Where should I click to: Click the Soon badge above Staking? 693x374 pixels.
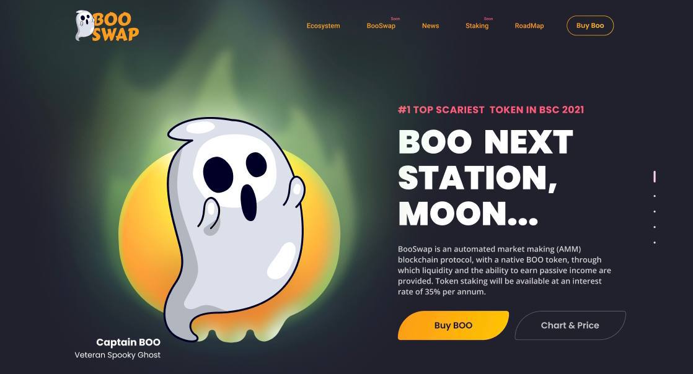tap(488, 19)
